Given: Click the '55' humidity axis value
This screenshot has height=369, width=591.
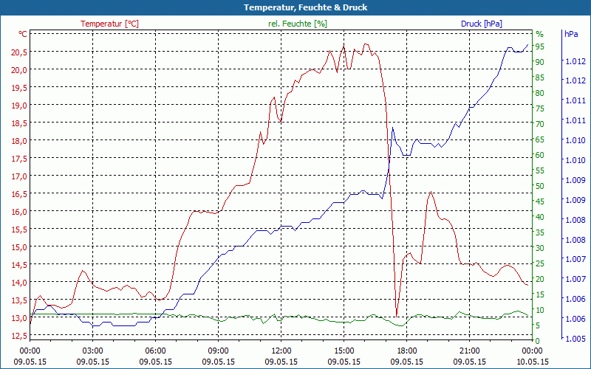Looking at the screenshot, I should click(540, 170).
